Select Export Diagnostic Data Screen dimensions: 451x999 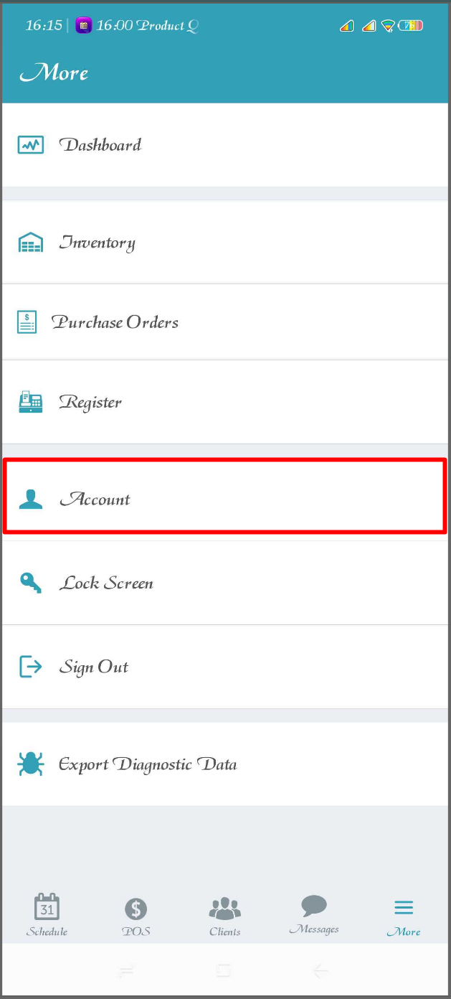pyautogui.click(x=225, y=764)
